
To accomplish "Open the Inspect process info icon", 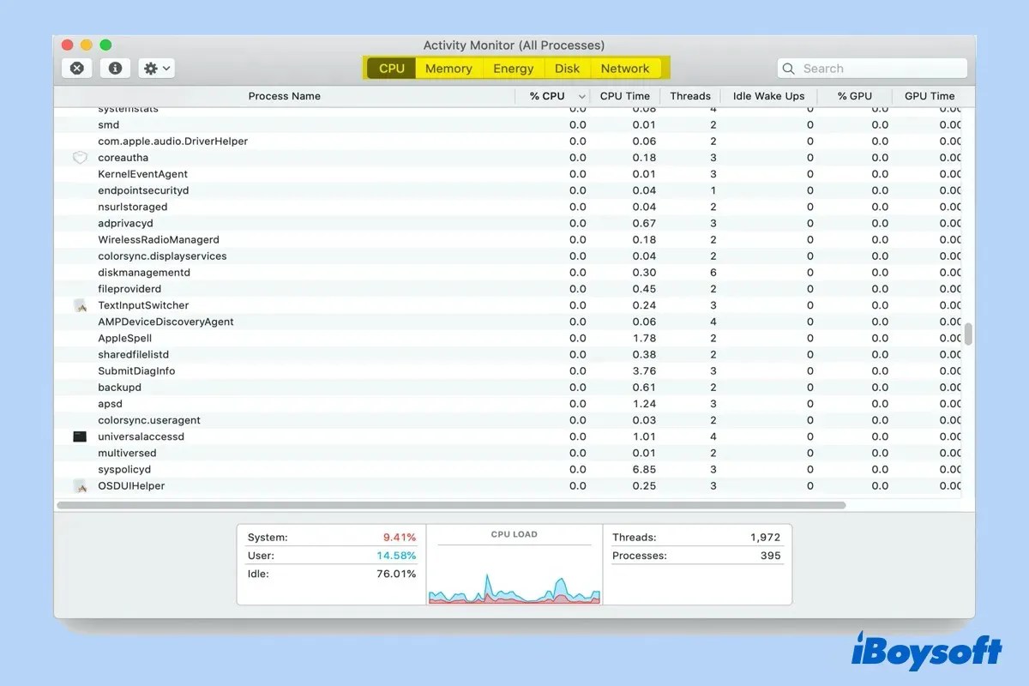I will [115, 68].
